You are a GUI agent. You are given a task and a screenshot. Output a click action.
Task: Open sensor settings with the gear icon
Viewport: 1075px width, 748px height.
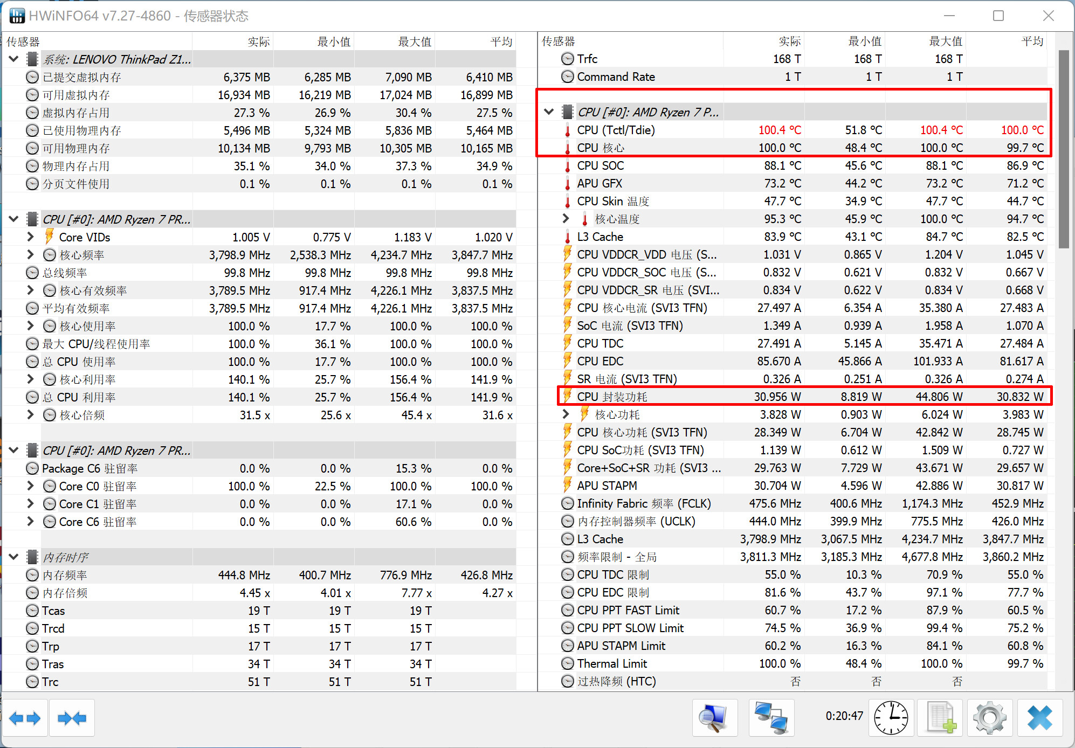tap(989, 718)
